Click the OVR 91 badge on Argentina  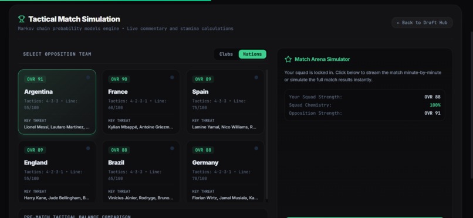35,79
